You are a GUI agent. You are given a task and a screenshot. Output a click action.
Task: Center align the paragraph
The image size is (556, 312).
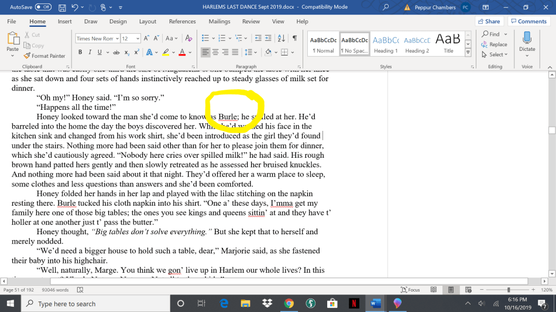(215, 52)
